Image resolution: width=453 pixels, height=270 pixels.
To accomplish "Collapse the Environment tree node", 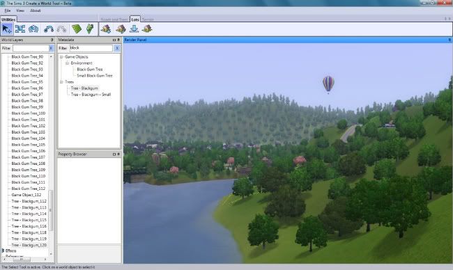I will point(68,63).
